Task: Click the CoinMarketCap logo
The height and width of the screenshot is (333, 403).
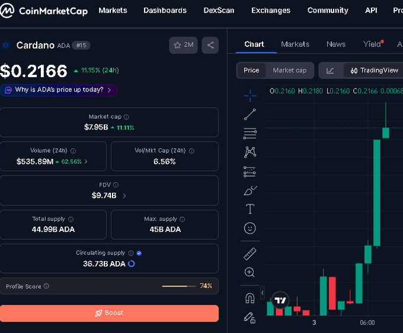Action: (x=44, y=11)
